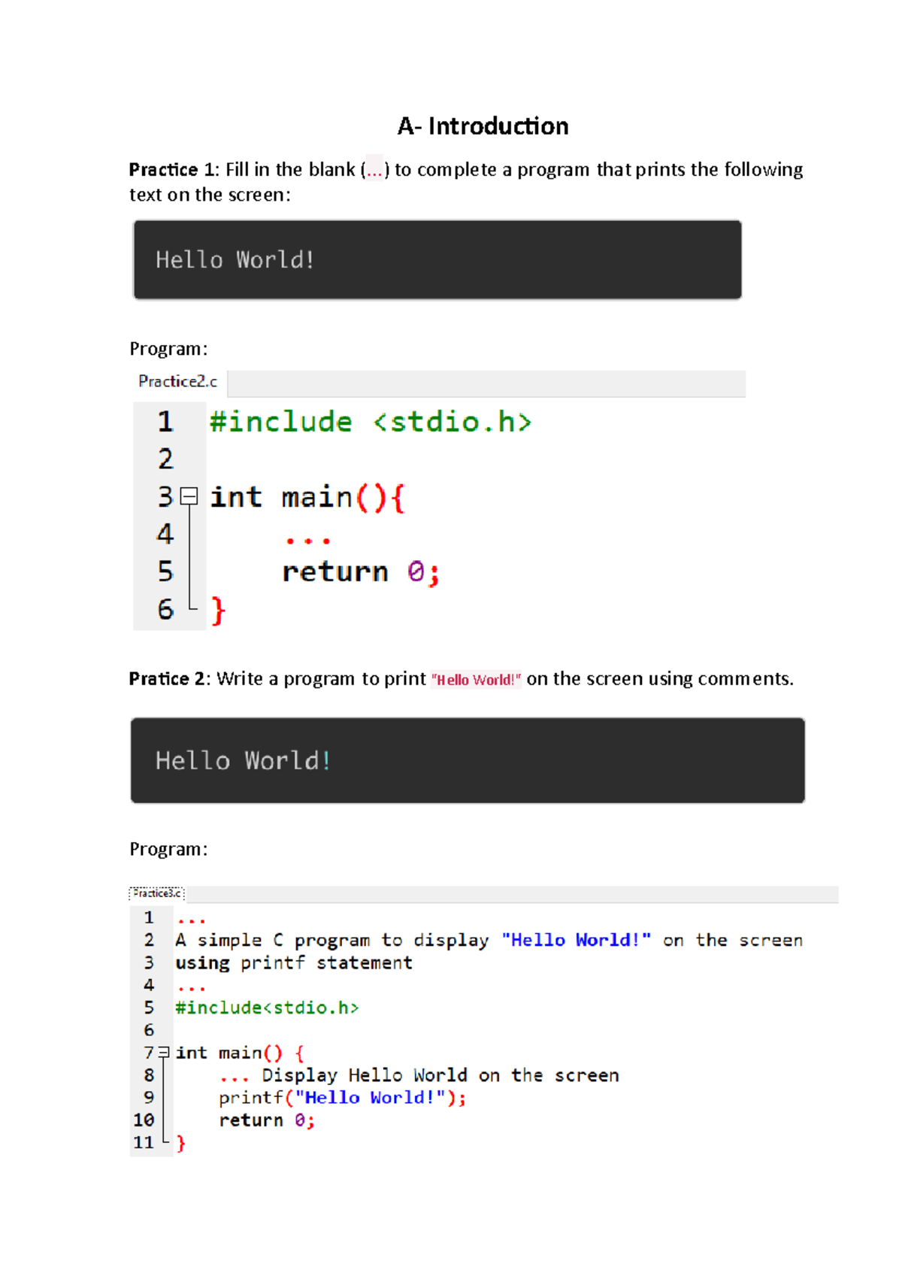Viewport: 902px width, 1276px height.
Task: Click the closing brace on line 11
Action: click(180, 1143)
